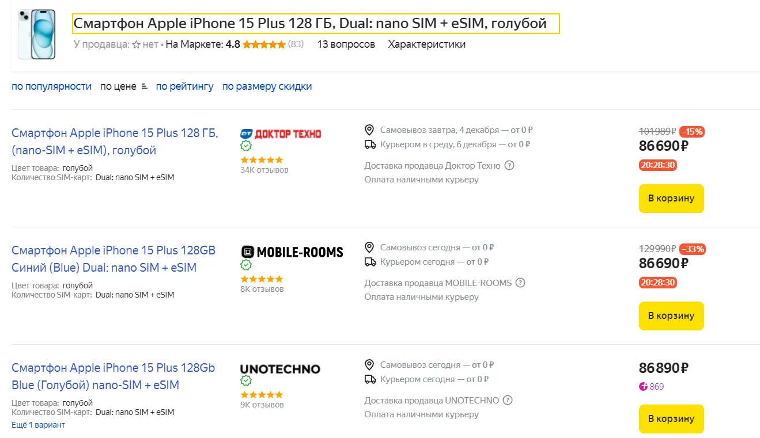This screenshot has height=438, width=760.
Task: Click the iPhone 15 Plus product thumbnail
Action: coord(37,35)
